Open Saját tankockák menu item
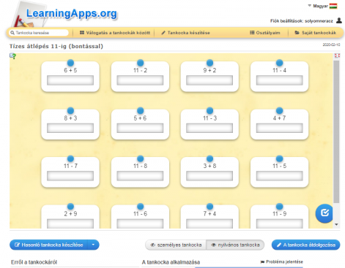This screenshot has width=345, height=268. [x=315, y=33]
